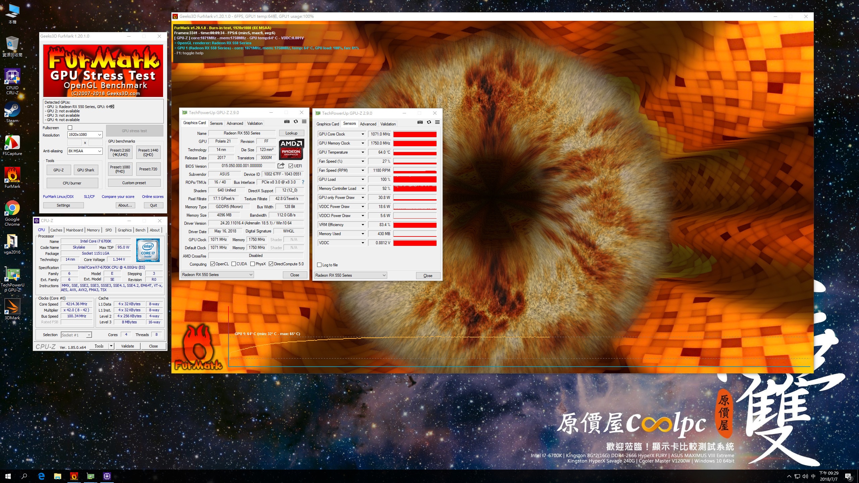Refresh GPU-Z Sensors window

pyautogui.click(x=429, y=122)
